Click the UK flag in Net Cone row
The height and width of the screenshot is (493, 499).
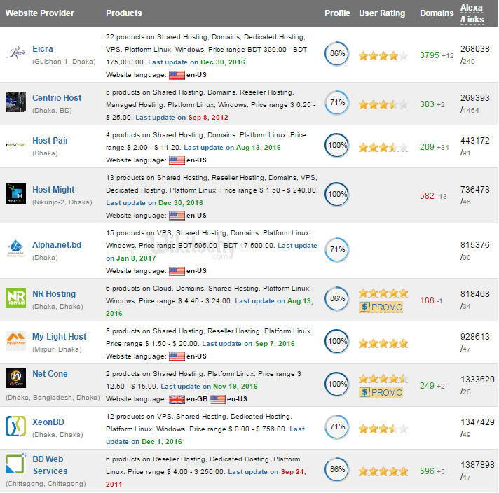pos(177,399)
